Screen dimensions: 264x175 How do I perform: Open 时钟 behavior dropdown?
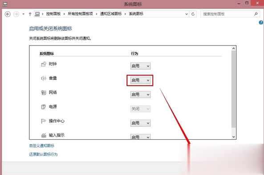coord(140,66)
